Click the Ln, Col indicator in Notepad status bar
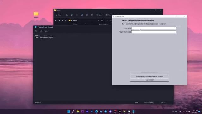The image size is (202, 114). (38, 103)
